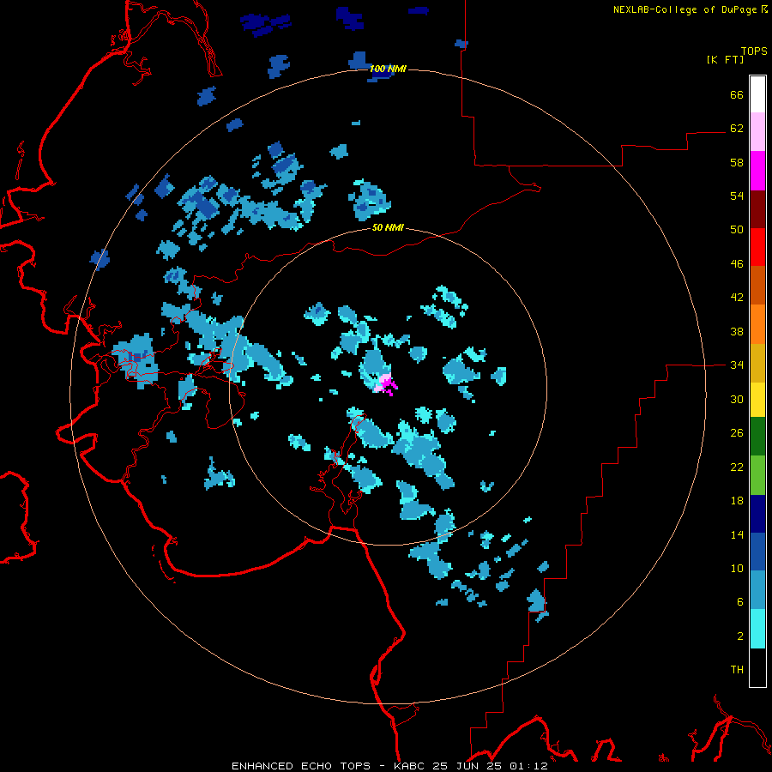Select the dark green swatch between 26 and 30

coord(757,437)
